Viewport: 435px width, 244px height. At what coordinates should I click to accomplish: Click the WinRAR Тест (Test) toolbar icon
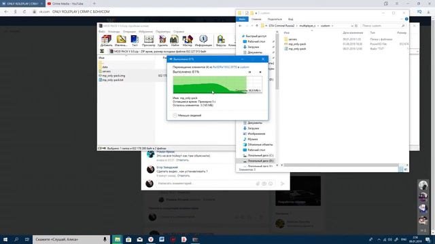click(x=135, y=41)
